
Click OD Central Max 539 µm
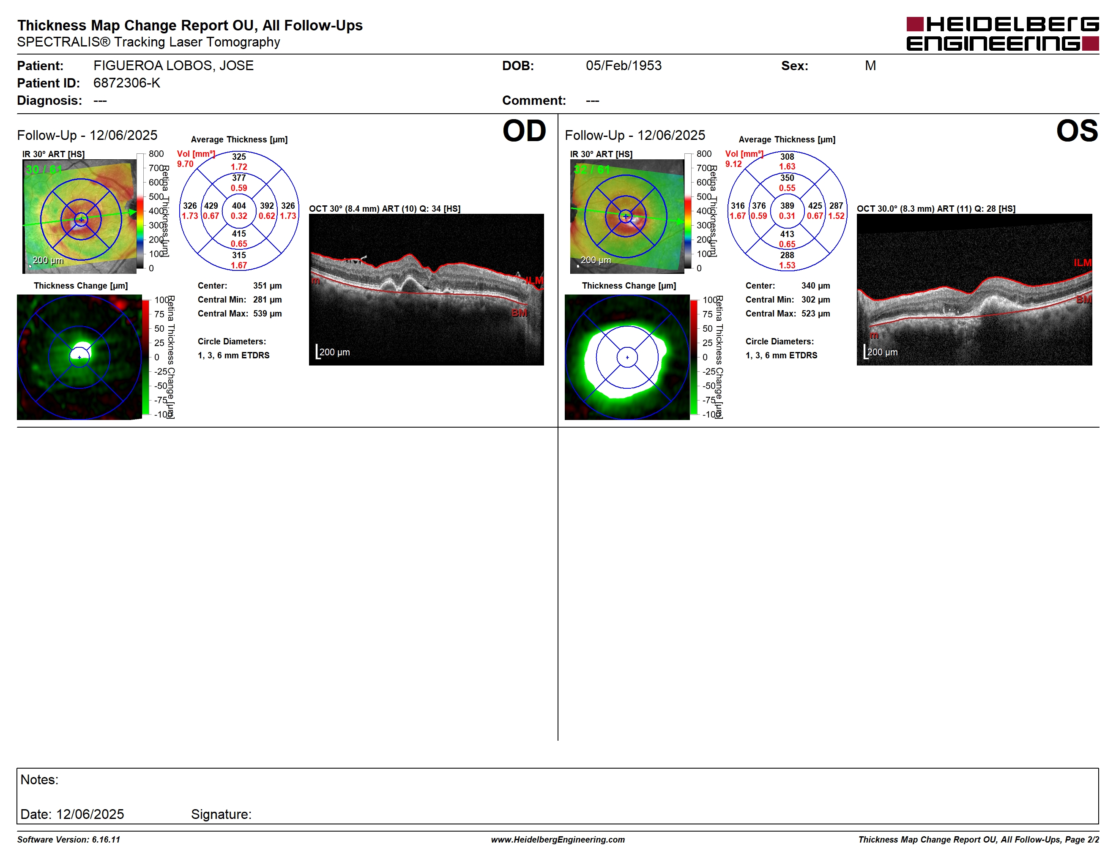click(240, 314)
